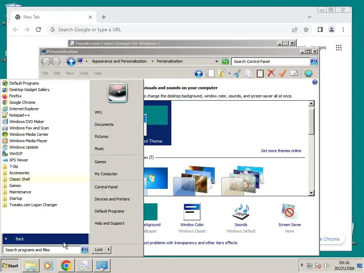Click the volume speaker tray icon
Viewport: 364px width, 273px height.
(326, 266)
